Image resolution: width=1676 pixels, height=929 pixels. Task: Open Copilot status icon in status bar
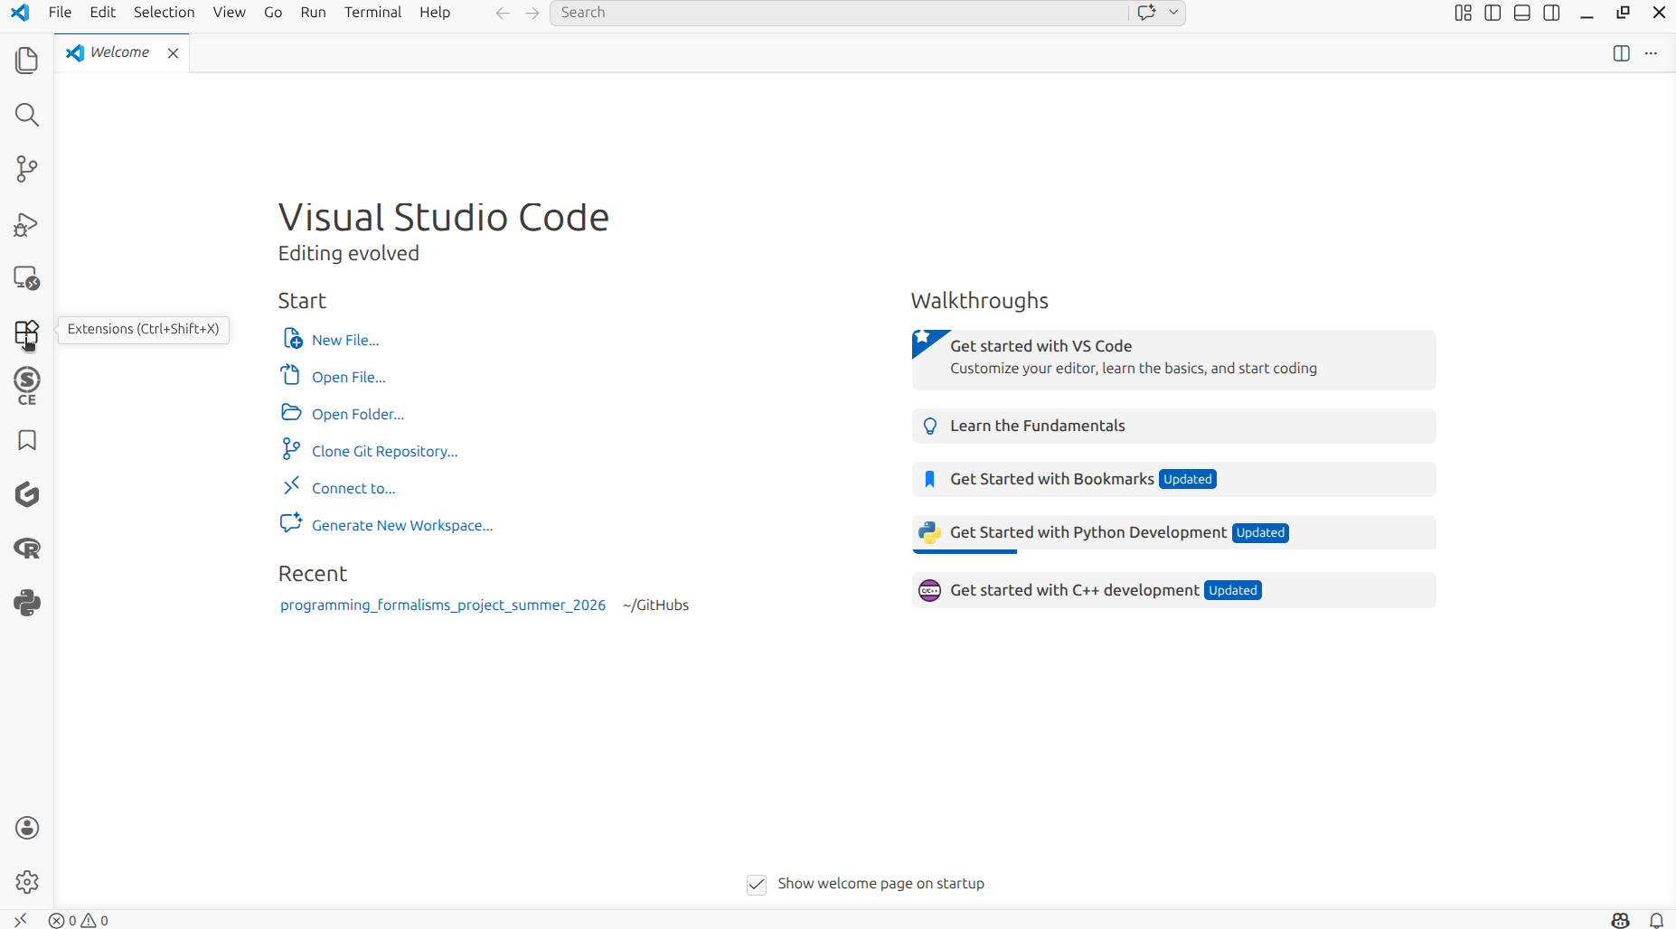coord(1620,920)
